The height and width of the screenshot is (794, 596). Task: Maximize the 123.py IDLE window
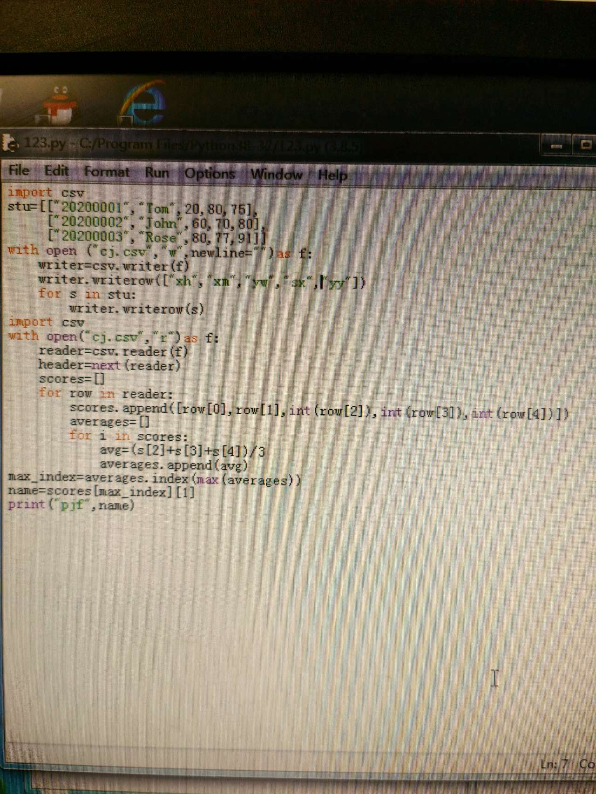(x=585, y=145)
